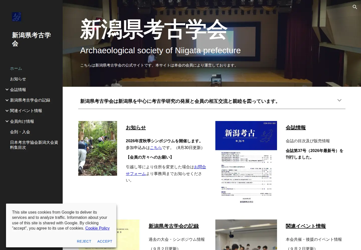The width and height of the screenshot is (361, 250).
Task: Click the 本会共催・後援のイベント情報 text
Action: tap(314, 239)
